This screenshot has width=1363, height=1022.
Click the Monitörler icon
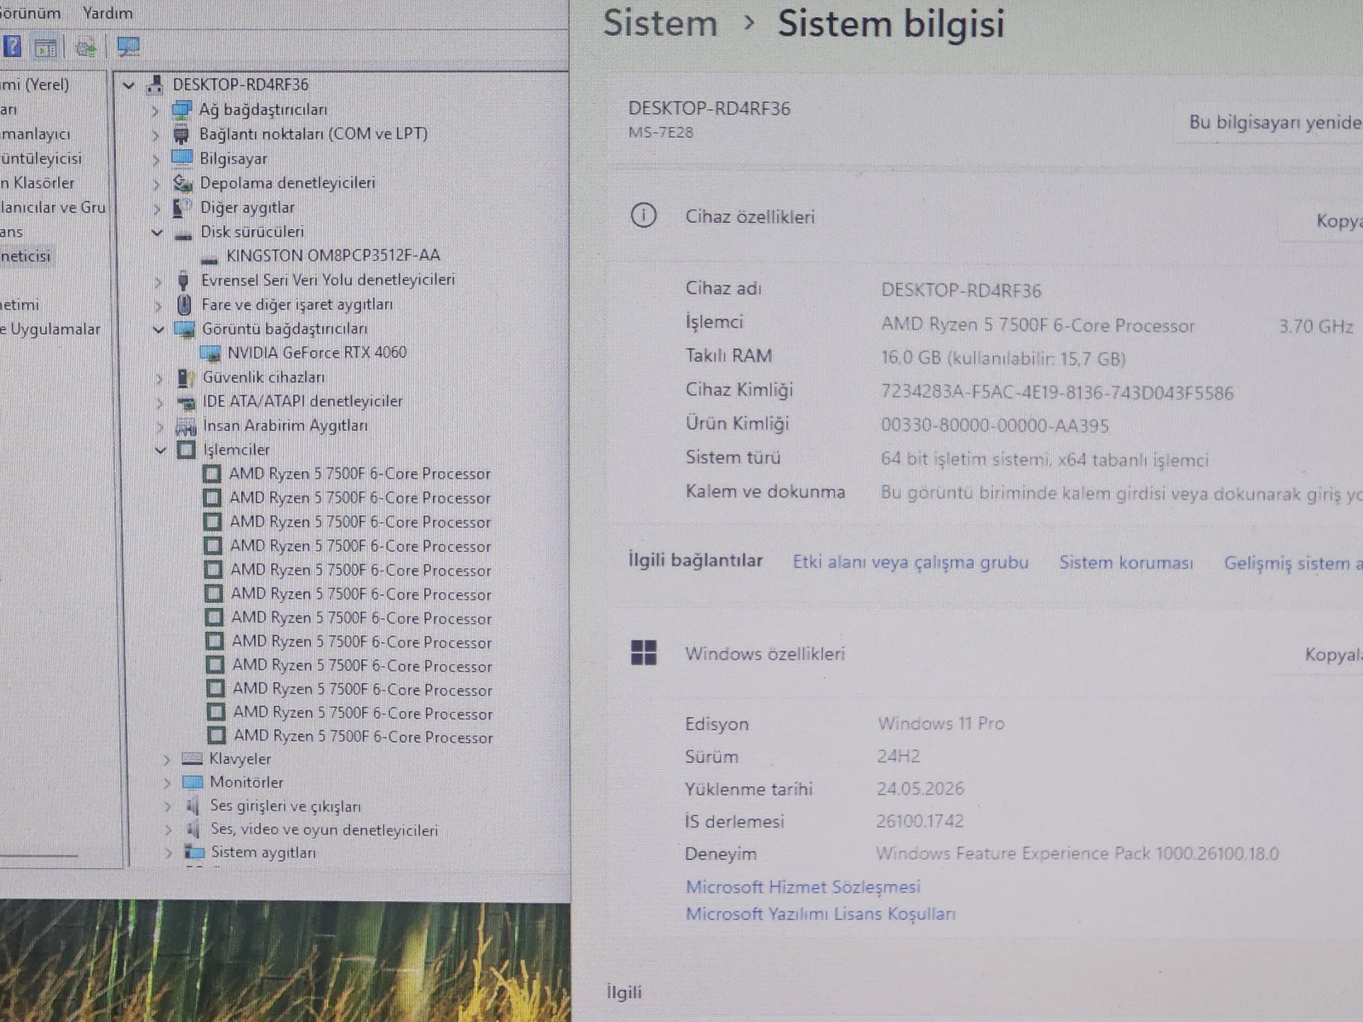[193, 782]
